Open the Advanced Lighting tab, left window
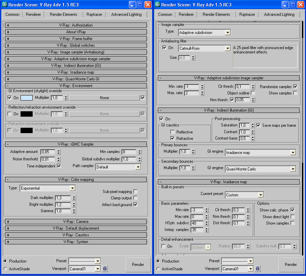306x276 pixels. click(126, 14)
